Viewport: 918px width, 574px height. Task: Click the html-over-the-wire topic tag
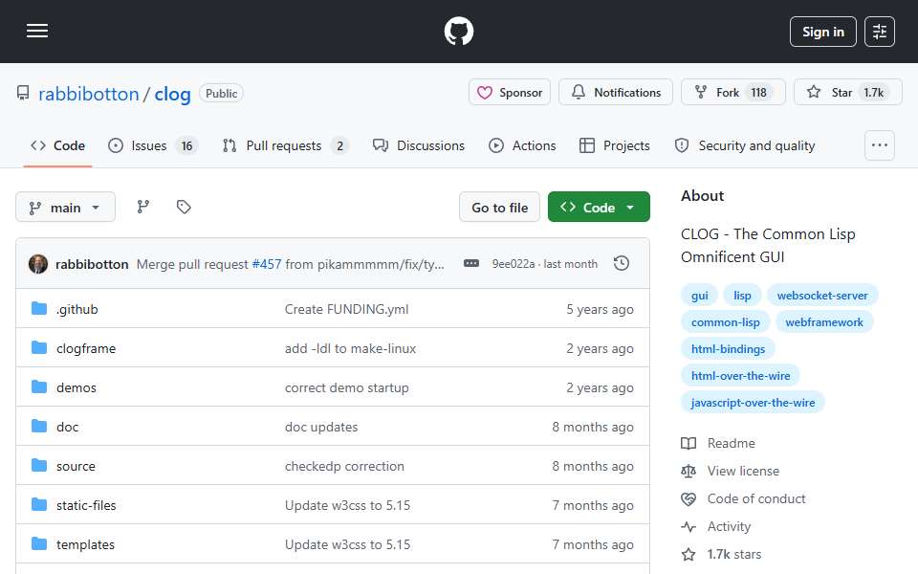click(x=740, y=376)
